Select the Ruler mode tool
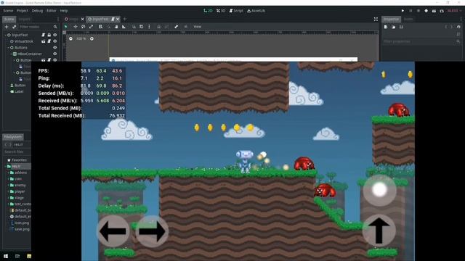 124,27
